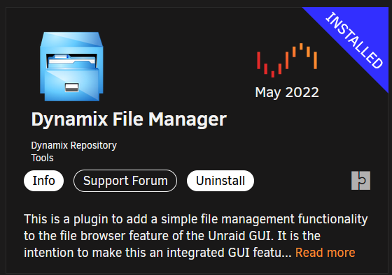Image resolution: width=392 pixels, height=275 pixels.
Task: Click the word INSTALLED on the ribbon
Action: pos(354,40)
